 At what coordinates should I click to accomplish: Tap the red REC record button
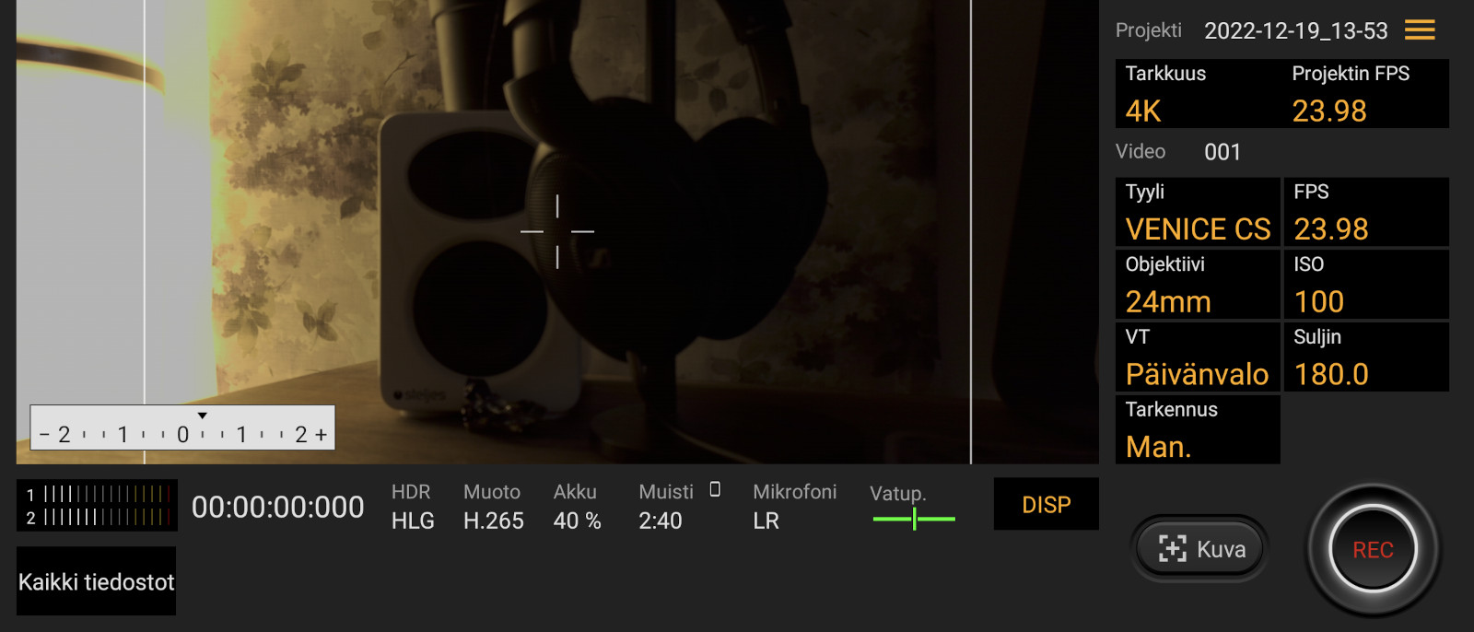(x=1373, y=550)
